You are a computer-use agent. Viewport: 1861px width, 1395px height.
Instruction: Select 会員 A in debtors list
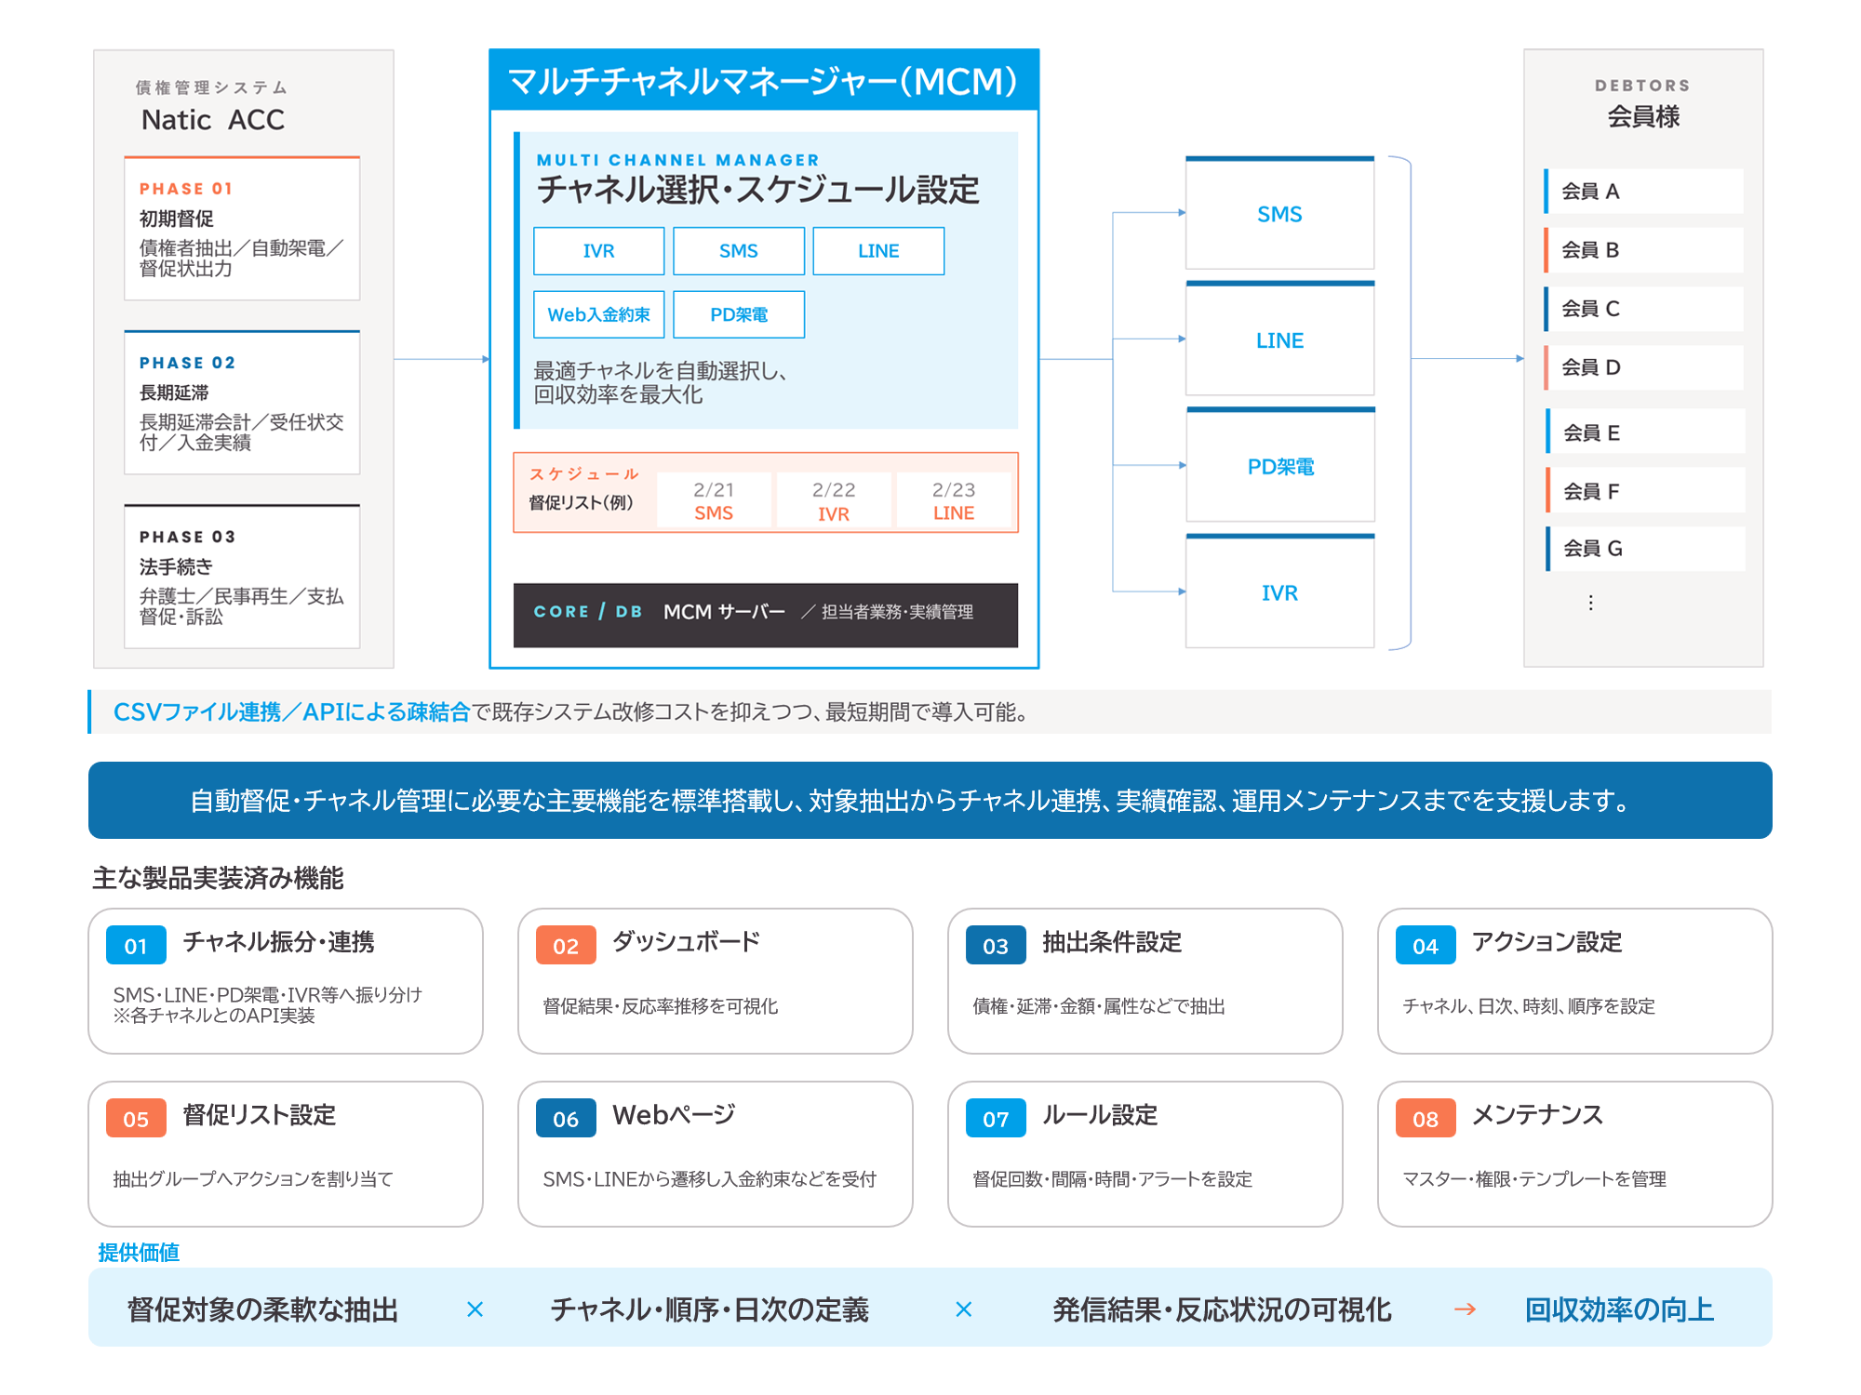point(1643,191)
